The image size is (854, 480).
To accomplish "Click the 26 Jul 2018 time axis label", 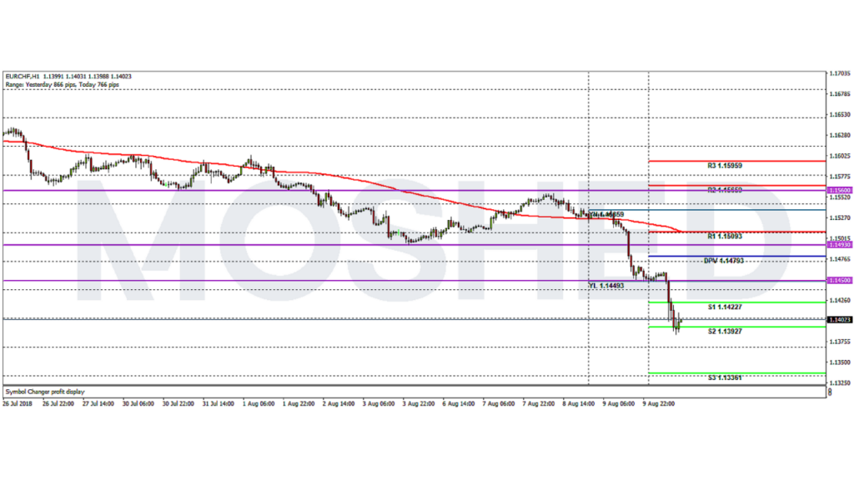I will [x=18, y=402].
